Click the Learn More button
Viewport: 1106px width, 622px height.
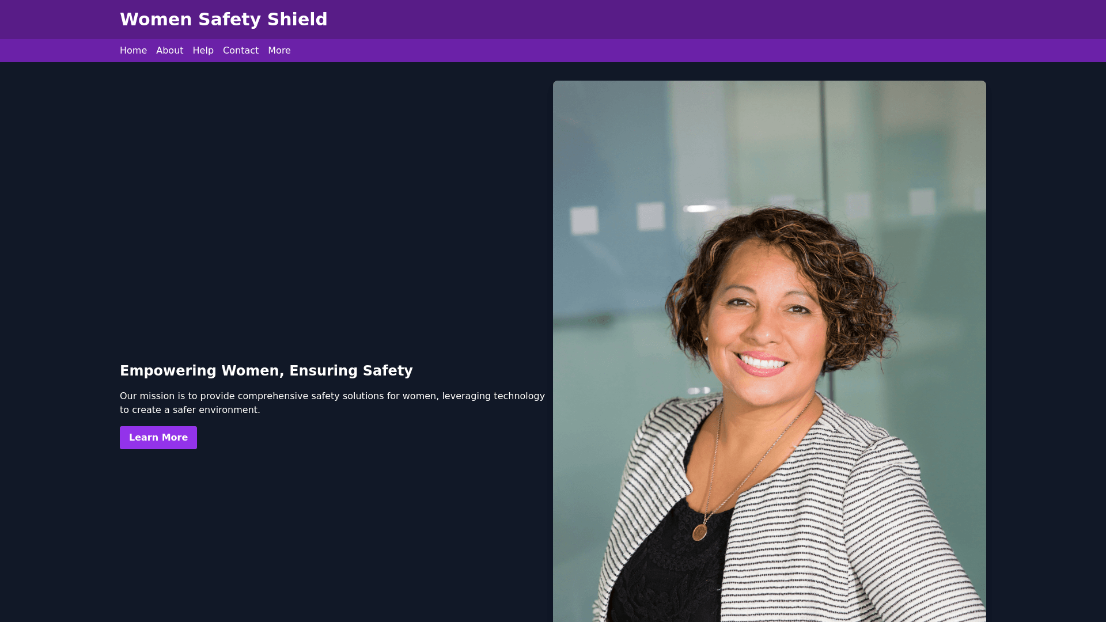click(158, 438)
